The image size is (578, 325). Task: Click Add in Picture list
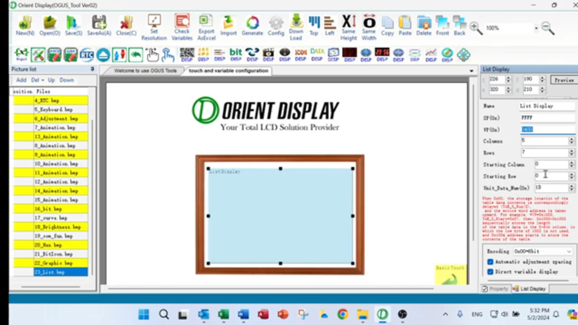pyautogui.click(x=21, y=80)
